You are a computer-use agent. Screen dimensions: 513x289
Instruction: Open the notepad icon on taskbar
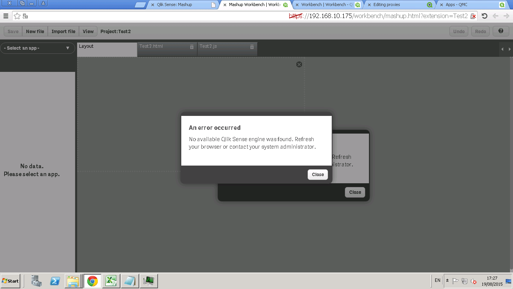[x=130, y=281]
